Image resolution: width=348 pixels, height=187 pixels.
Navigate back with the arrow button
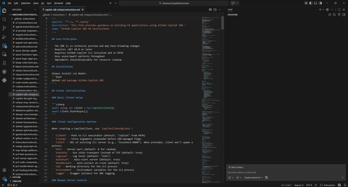tap(111, 3)
